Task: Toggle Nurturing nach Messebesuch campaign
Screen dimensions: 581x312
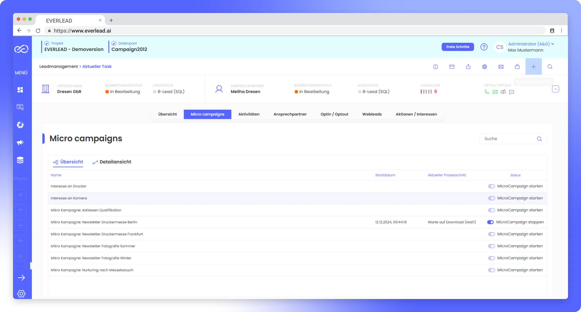Action: point(491,270)
